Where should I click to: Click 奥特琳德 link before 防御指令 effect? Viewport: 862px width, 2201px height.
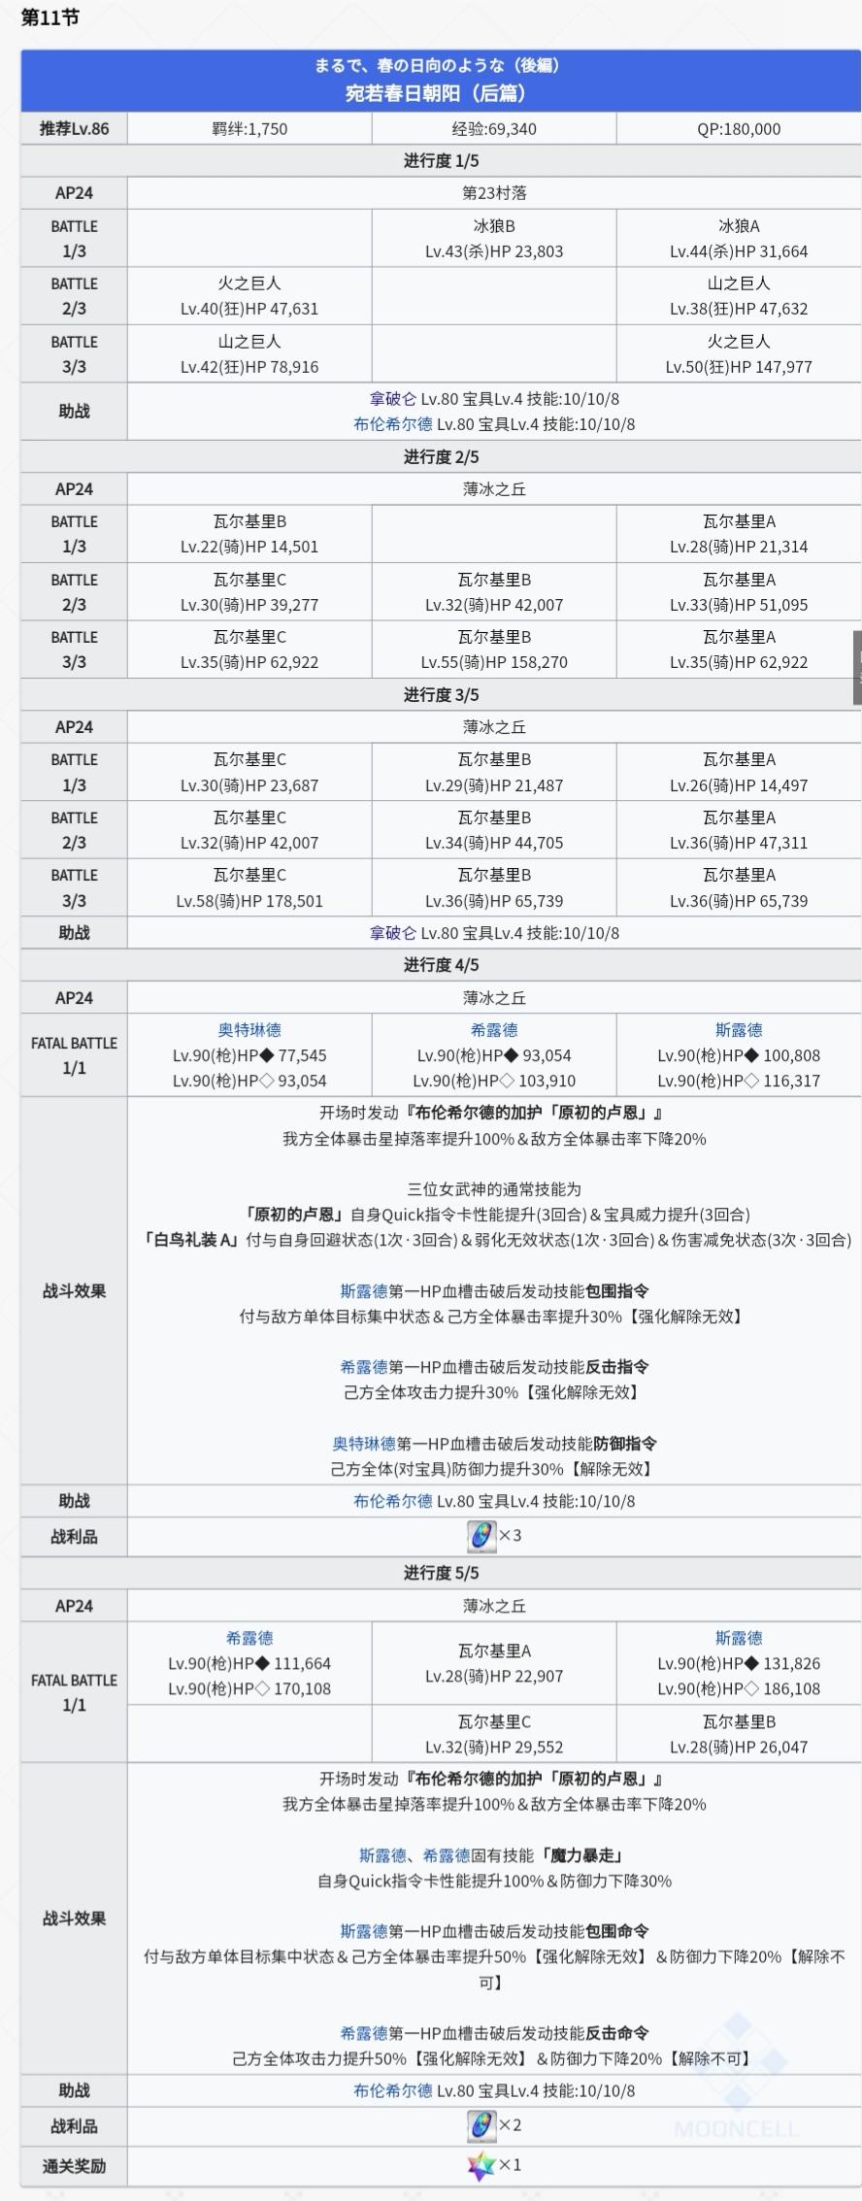click(x=364, y=1444)
